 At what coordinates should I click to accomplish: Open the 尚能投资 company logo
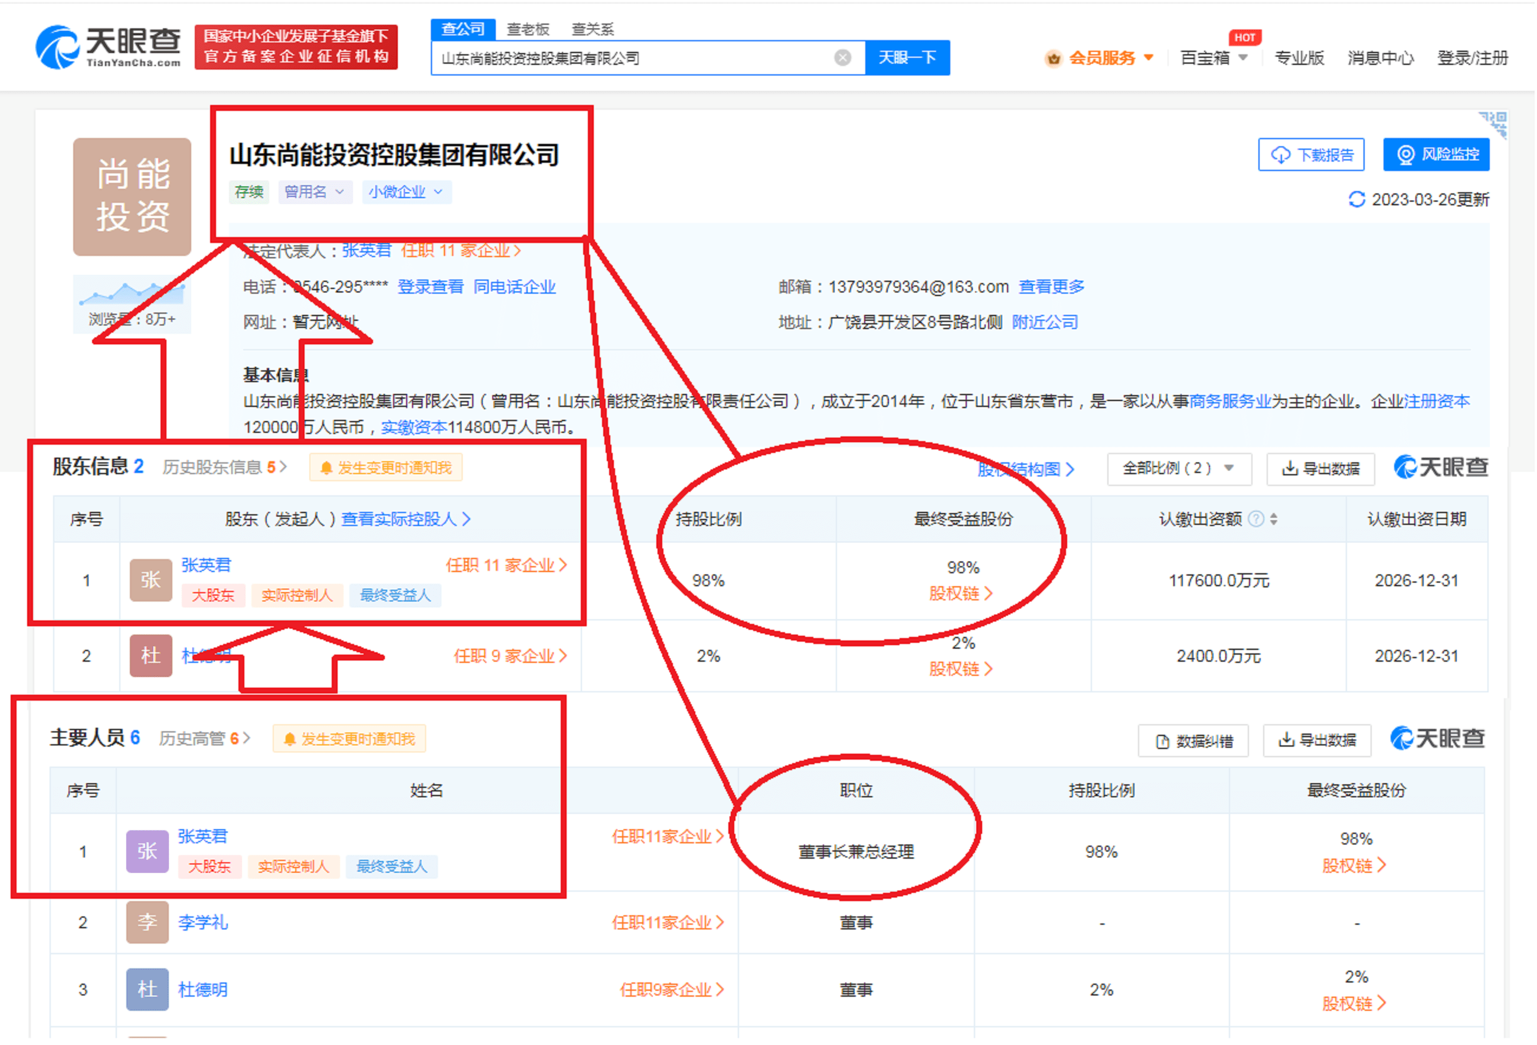tap(132, 197)
